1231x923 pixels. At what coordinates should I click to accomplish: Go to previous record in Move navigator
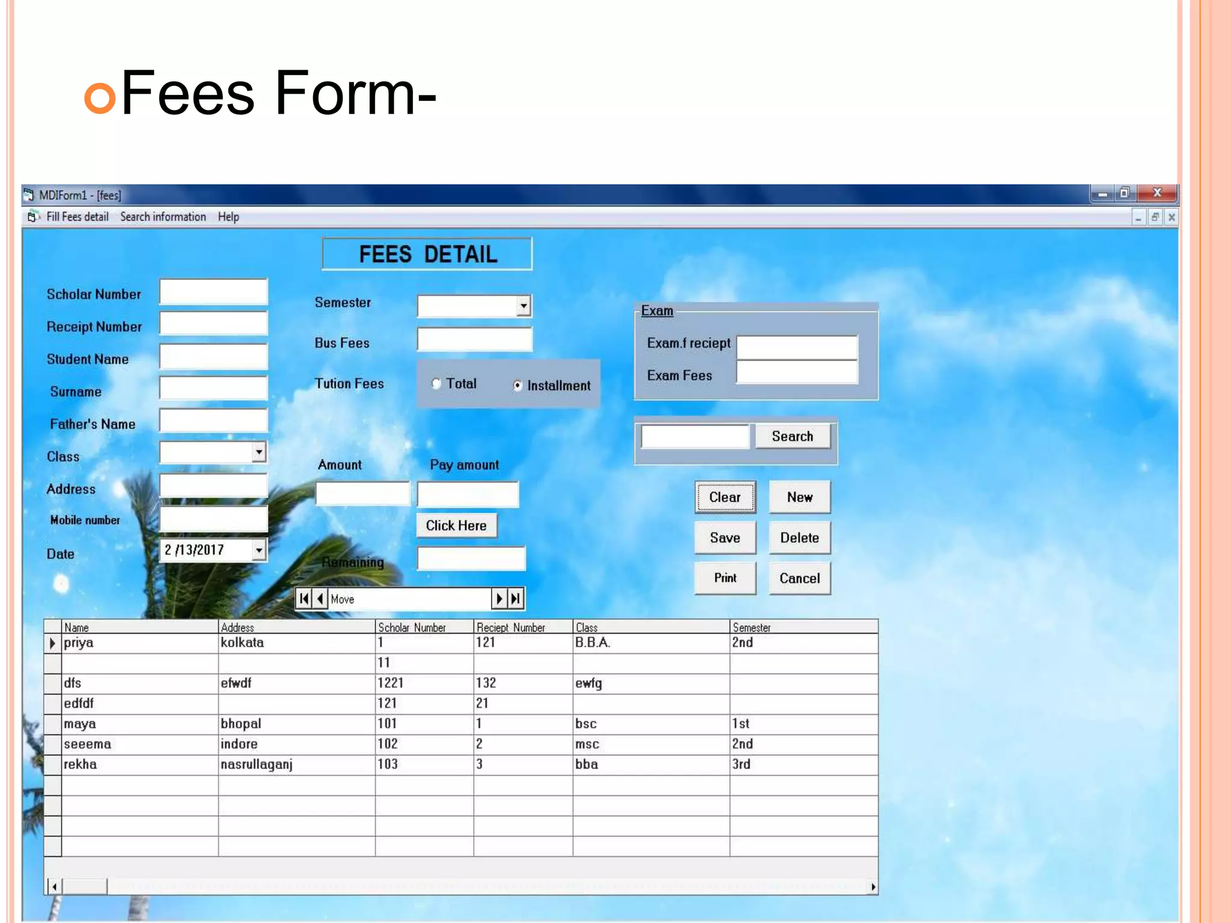[320, 599]
